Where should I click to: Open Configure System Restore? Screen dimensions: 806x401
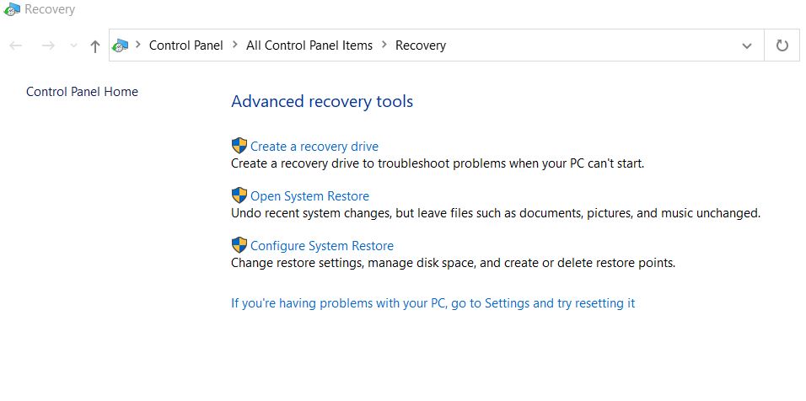click(x=322, y=246)
